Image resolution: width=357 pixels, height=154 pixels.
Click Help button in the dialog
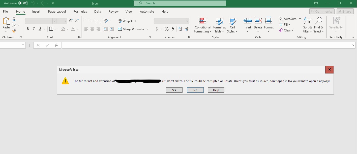pyautogui.click(x=216, y=90)
